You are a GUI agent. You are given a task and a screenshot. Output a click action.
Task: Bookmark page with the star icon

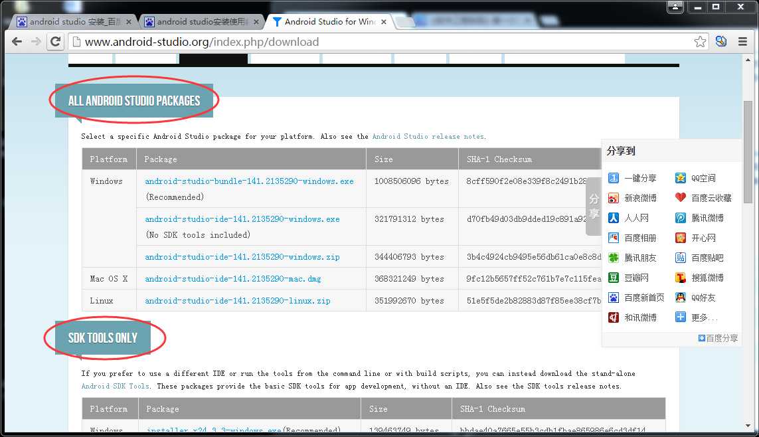[700, 42]
